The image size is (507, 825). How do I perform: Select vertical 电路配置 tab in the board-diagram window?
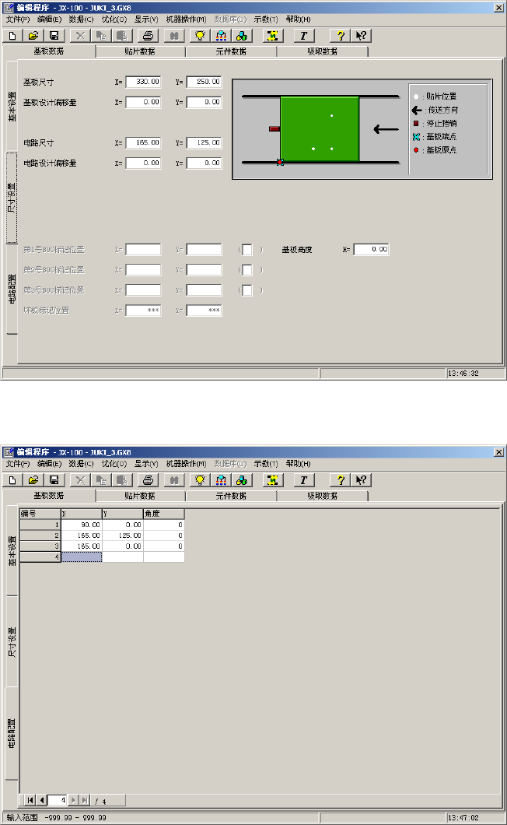point(12,290)
